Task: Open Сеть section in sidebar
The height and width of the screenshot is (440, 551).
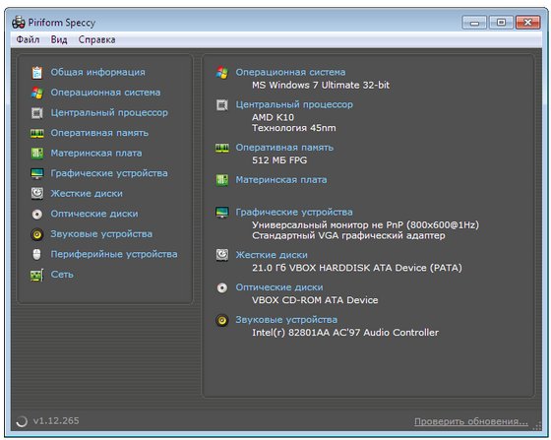Action: point(62,275)
